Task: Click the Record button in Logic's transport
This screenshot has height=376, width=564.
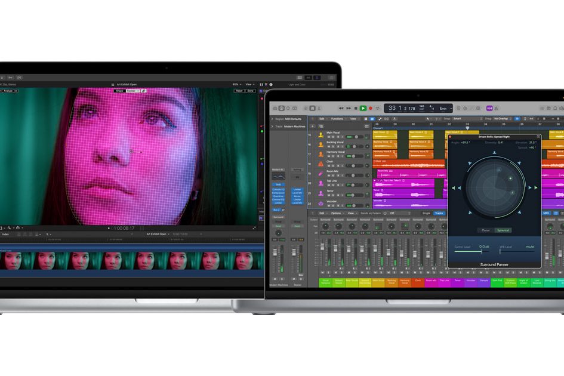Action: pyautogui.click(x=371, y=108)
